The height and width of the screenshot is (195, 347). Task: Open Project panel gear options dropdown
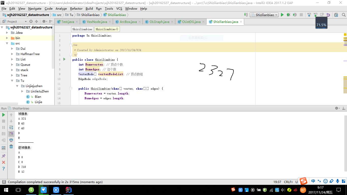coord(44,22)
